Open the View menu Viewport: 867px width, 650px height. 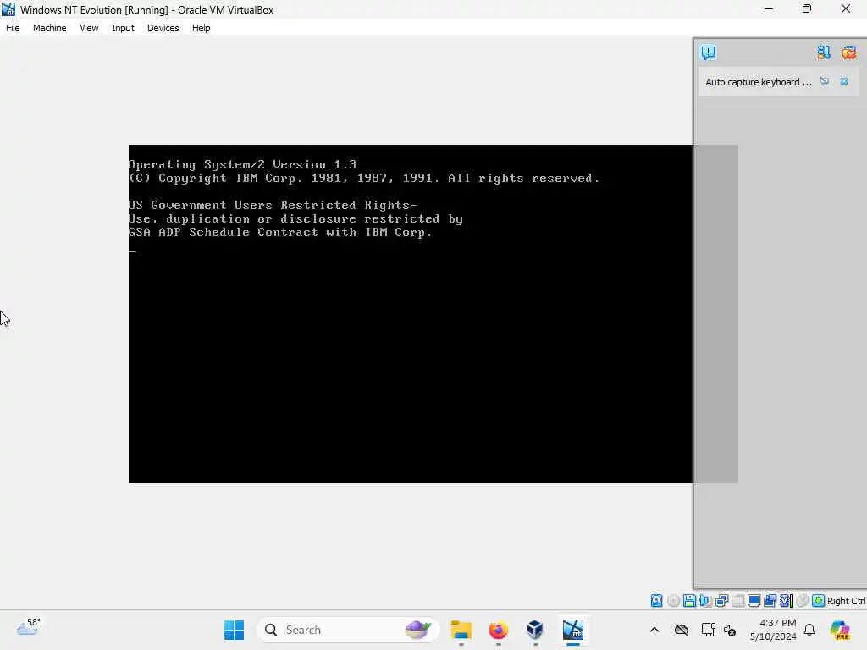coord(88,28)
